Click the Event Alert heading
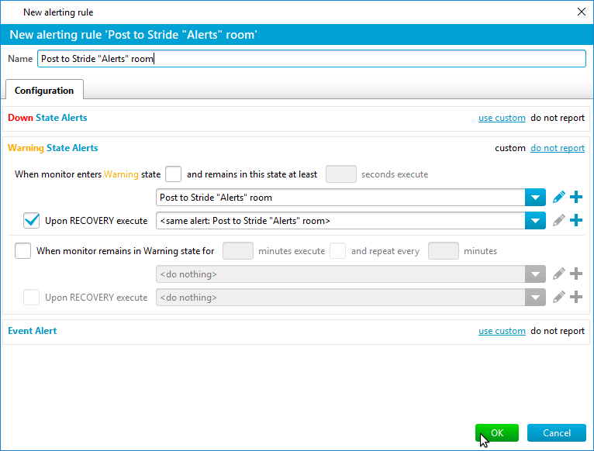This screenshot has height=451, width=594. pyautogui.click(x=33, y=331)
